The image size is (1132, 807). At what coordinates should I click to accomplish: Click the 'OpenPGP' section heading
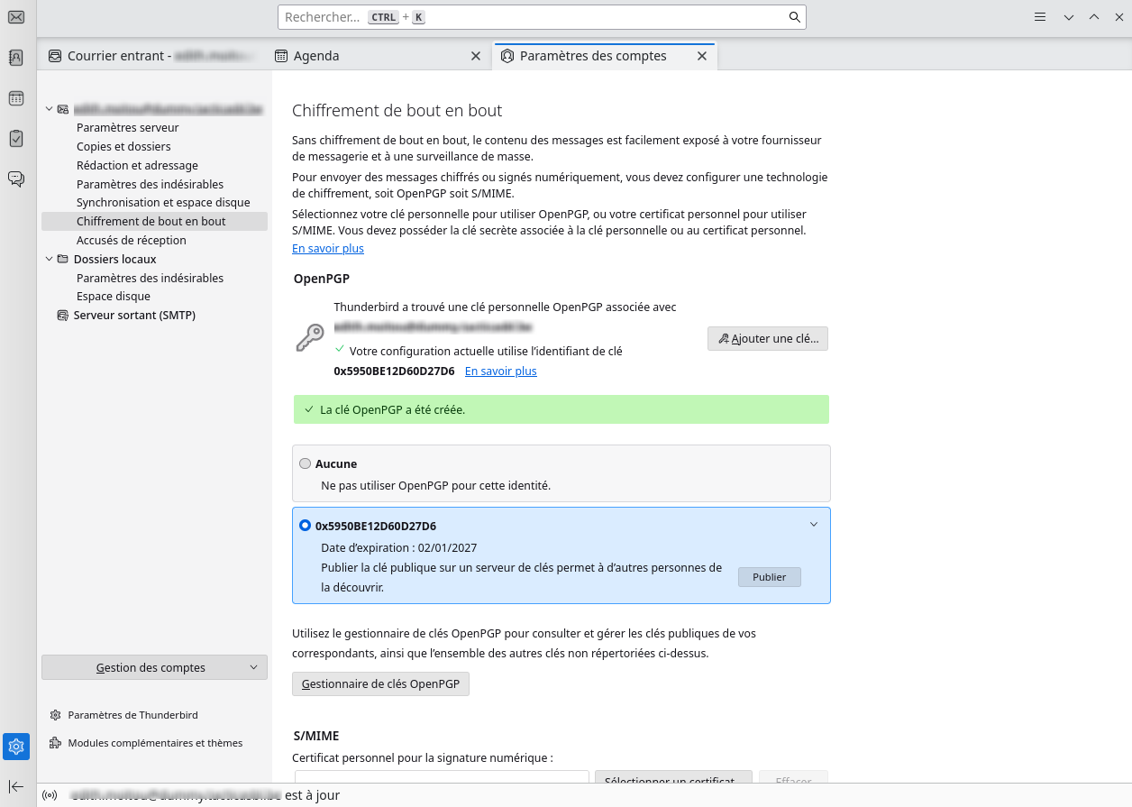point(322,279)
